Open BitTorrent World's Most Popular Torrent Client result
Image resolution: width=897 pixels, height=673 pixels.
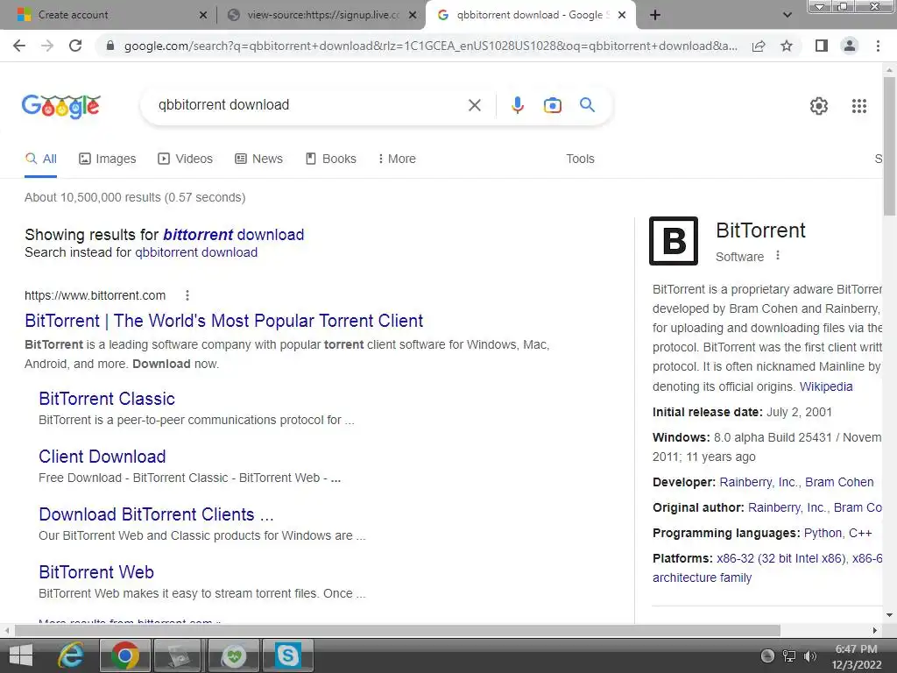tap(223, 321)
